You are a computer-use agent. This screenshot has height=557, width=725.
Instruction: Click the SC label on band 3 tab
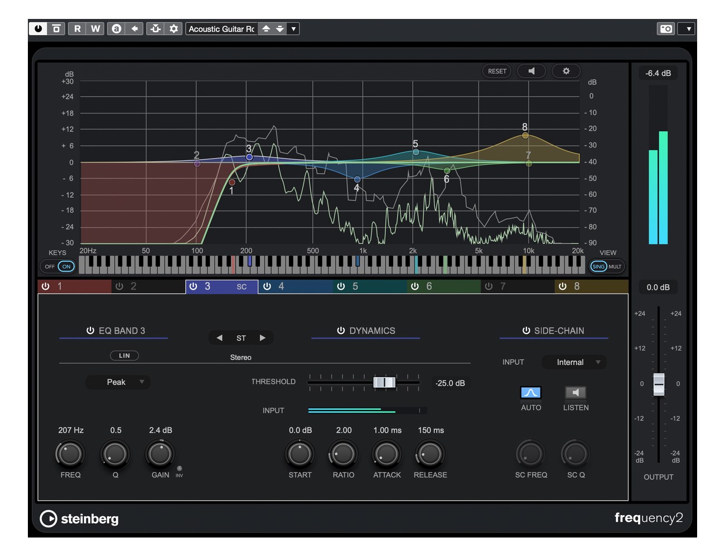pos(241,287)
